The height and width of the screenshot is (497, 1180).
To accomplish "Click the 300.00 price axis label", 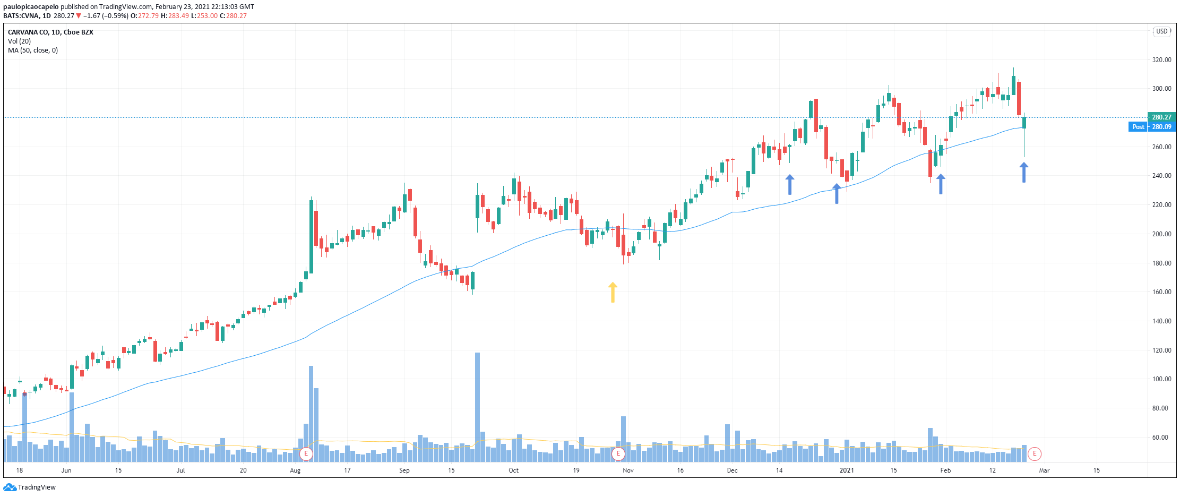I will coord(1161,89).
